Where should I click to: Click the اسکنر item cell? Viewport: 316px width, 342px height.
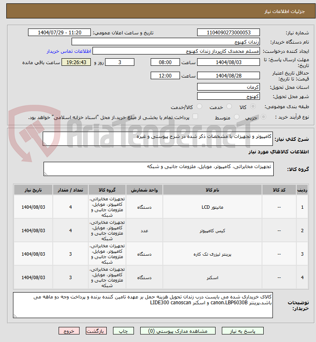coord(212,277)
